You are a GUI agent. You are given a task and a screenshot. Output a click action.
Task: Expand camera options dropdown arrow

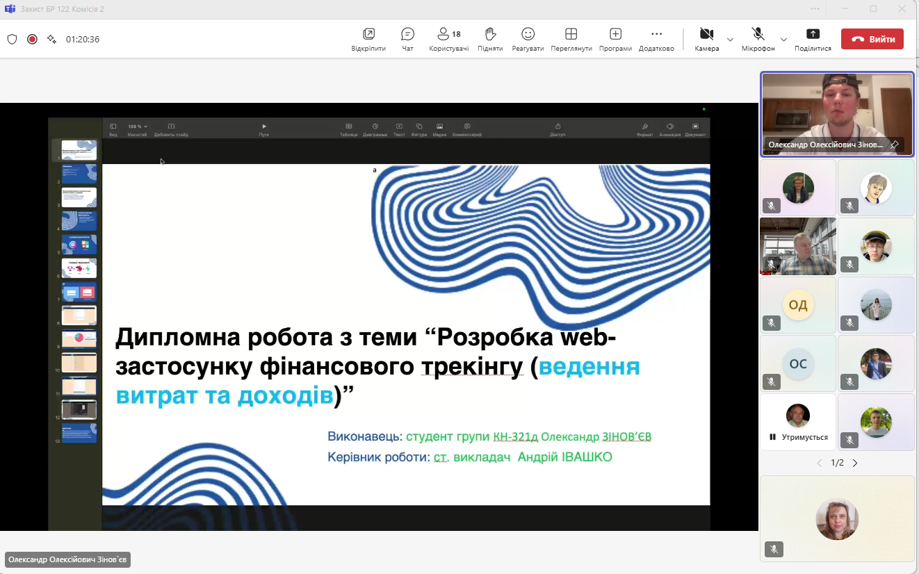click(x=730, y=40)
